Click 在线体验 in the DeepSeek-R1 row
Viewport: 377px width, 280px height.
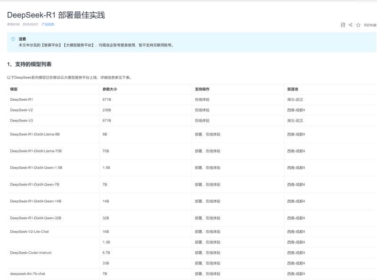tap(202, 99)
